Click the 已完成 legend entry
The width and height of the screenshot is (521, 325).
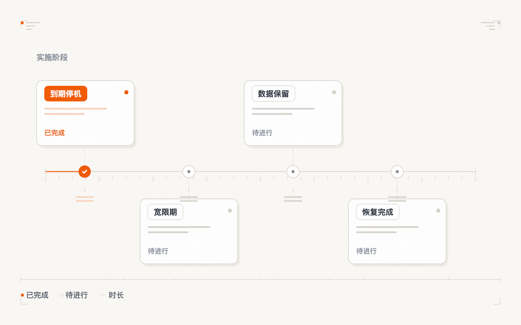(x=35, y=295)
